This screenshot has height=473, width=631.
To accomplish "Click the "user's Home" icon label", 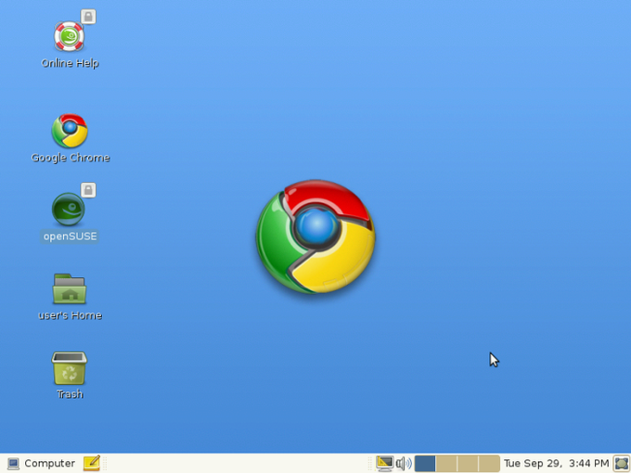I will coord(70,315).
